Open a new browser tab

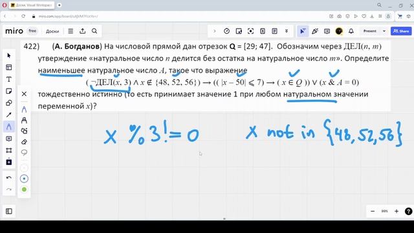click(60, 5)
